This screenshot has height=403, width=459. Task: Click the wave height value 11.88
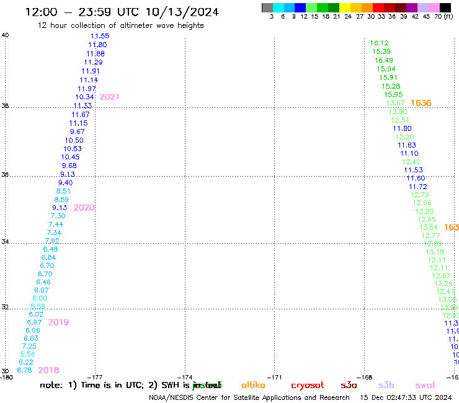coord(96,54)
